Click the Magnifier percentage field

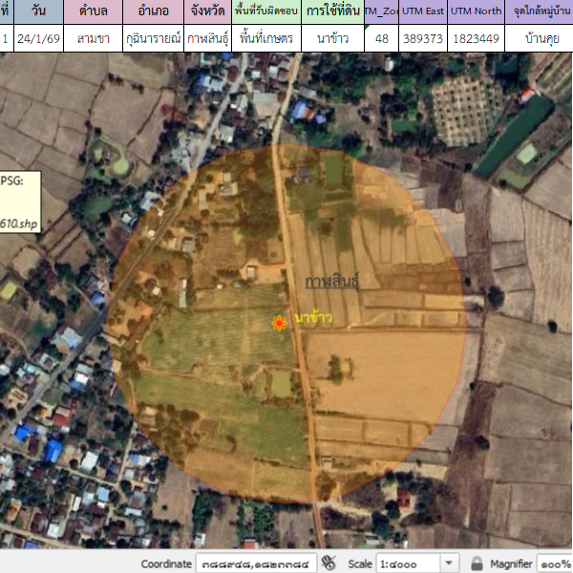[554, 562]
